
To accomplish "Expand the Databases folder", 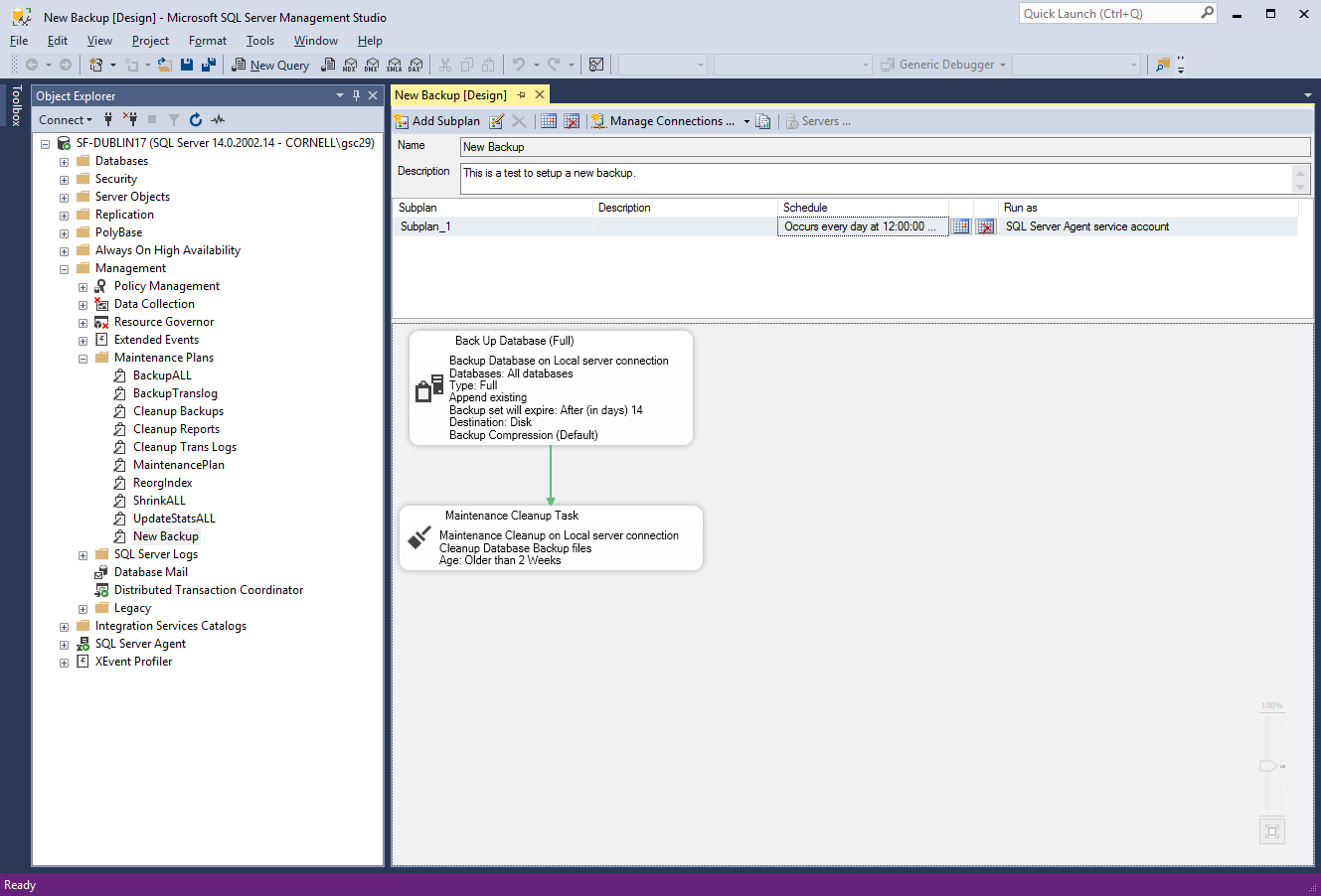I will click(65, 162).
